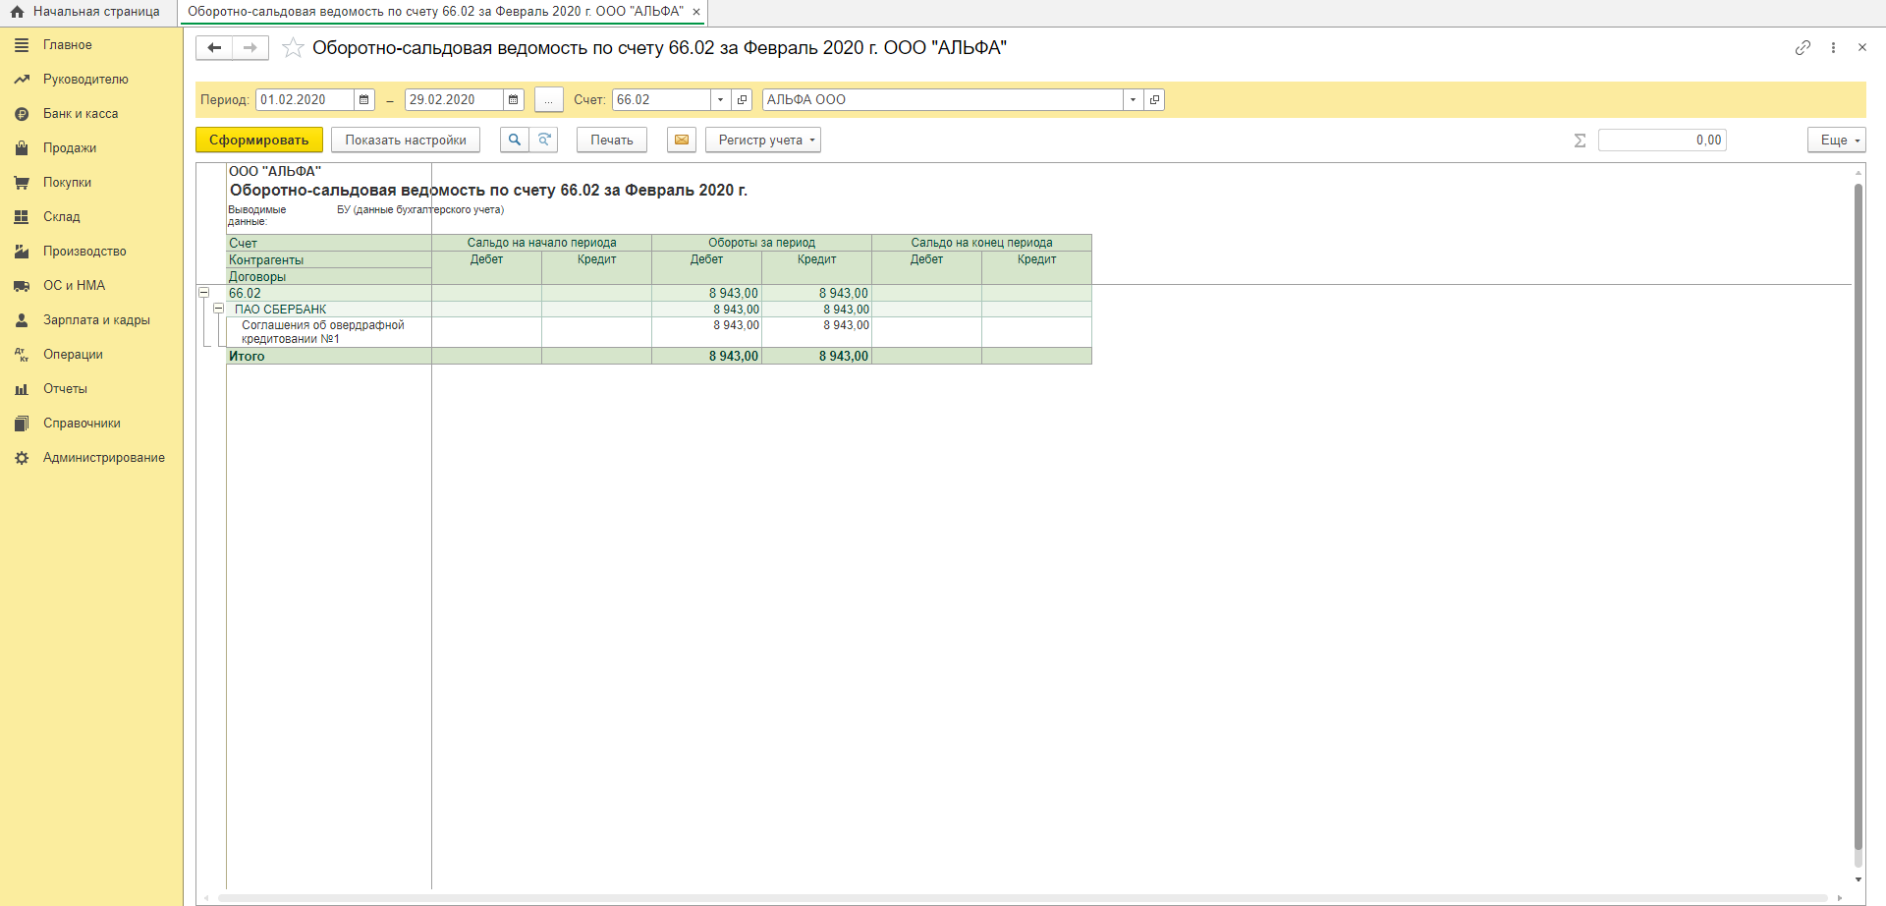
Task: Click the start date field 01.02.2020
Action: click(305, 100)
